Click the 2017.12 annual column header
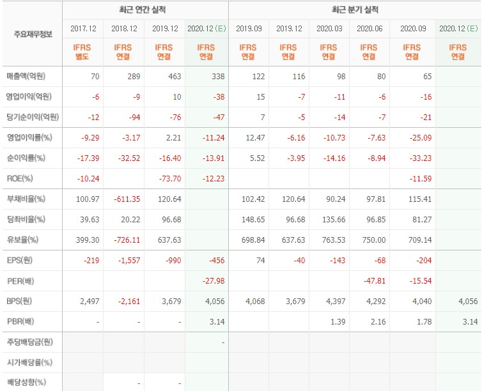482x391 pixels. pyautogui.click(x=83, y=29)
